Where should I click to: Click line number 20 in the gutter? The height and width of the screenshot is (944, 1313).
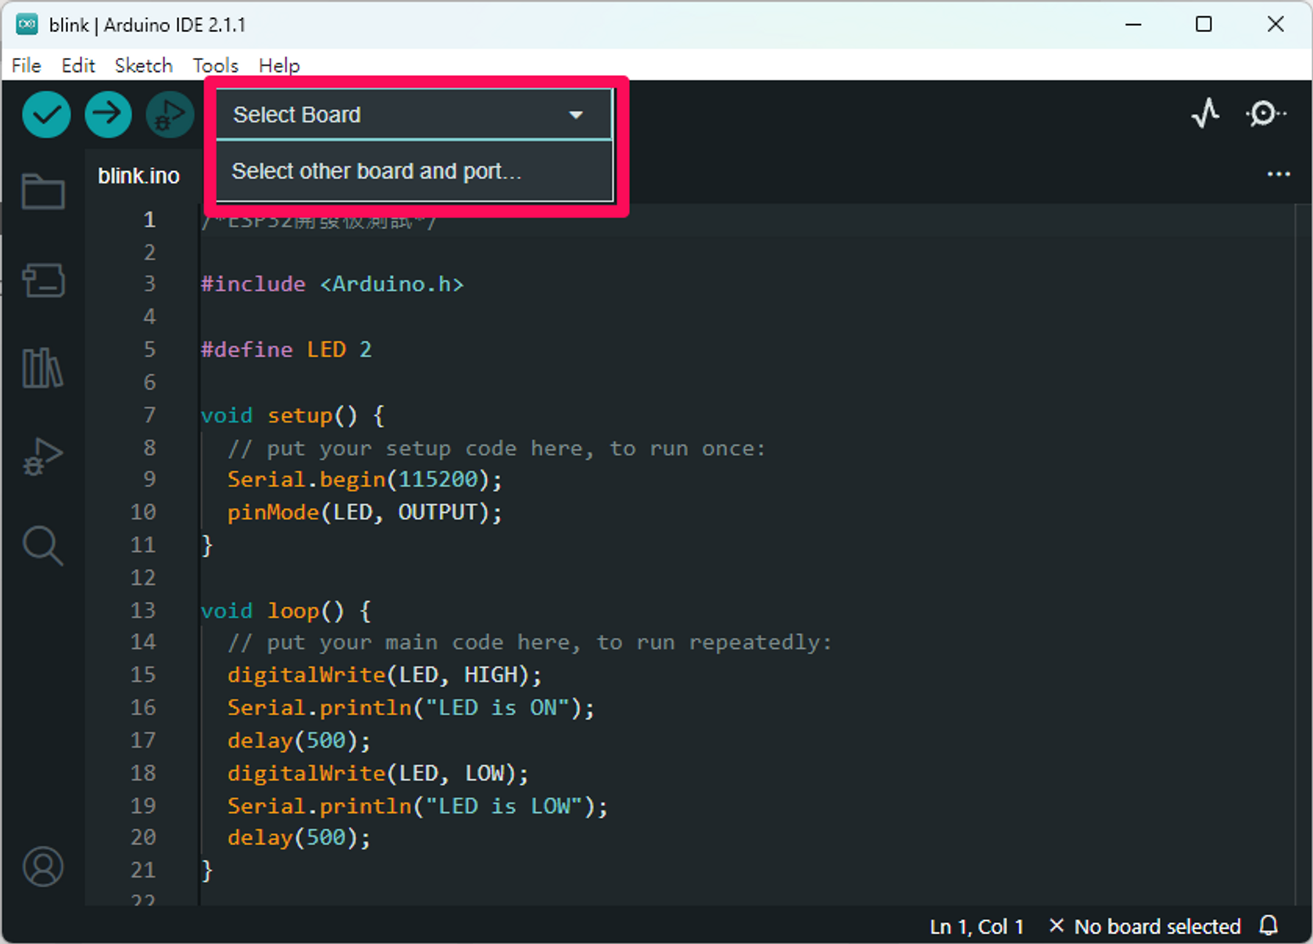(x=143, y=837)
